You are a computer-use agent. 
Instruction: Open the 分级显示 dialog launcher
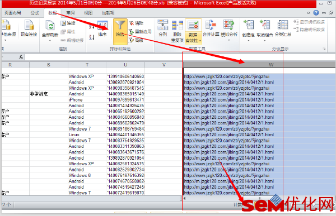pos(324,49)
